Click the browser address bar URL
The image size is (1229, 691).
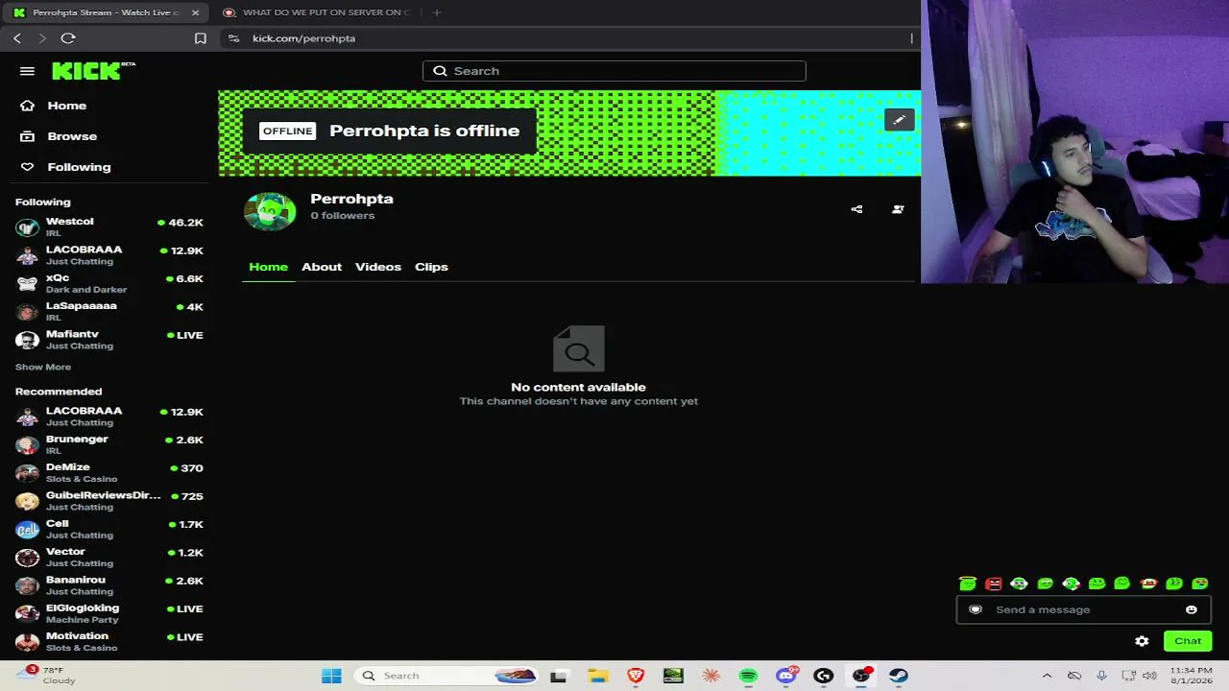(x=303, y=38)
